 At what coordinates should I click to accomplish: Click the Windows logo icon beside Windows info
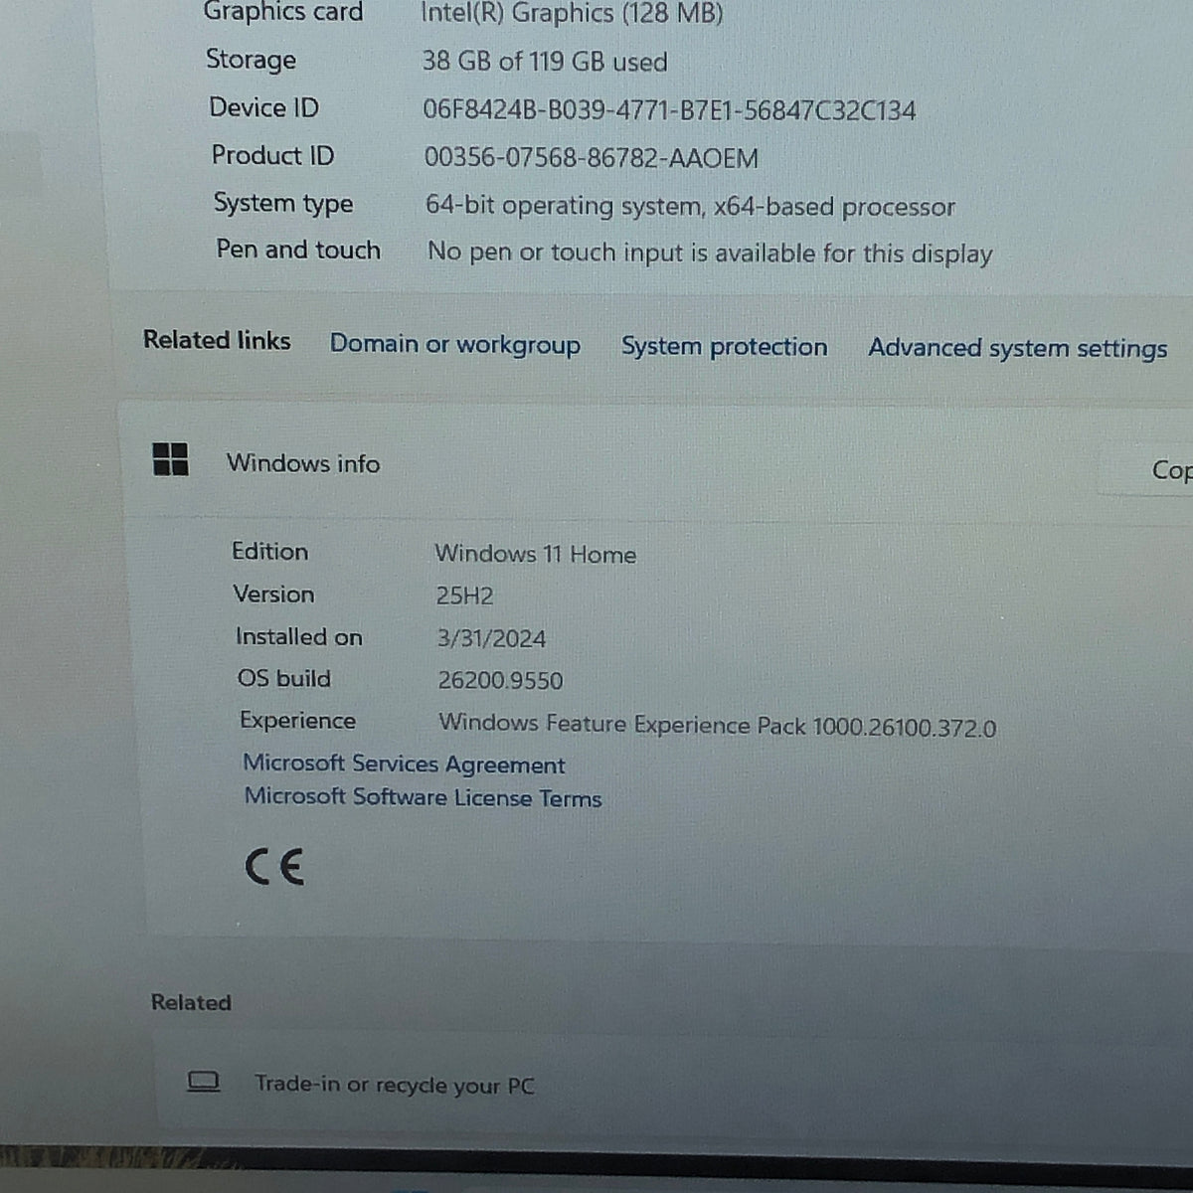click(170, 459)
